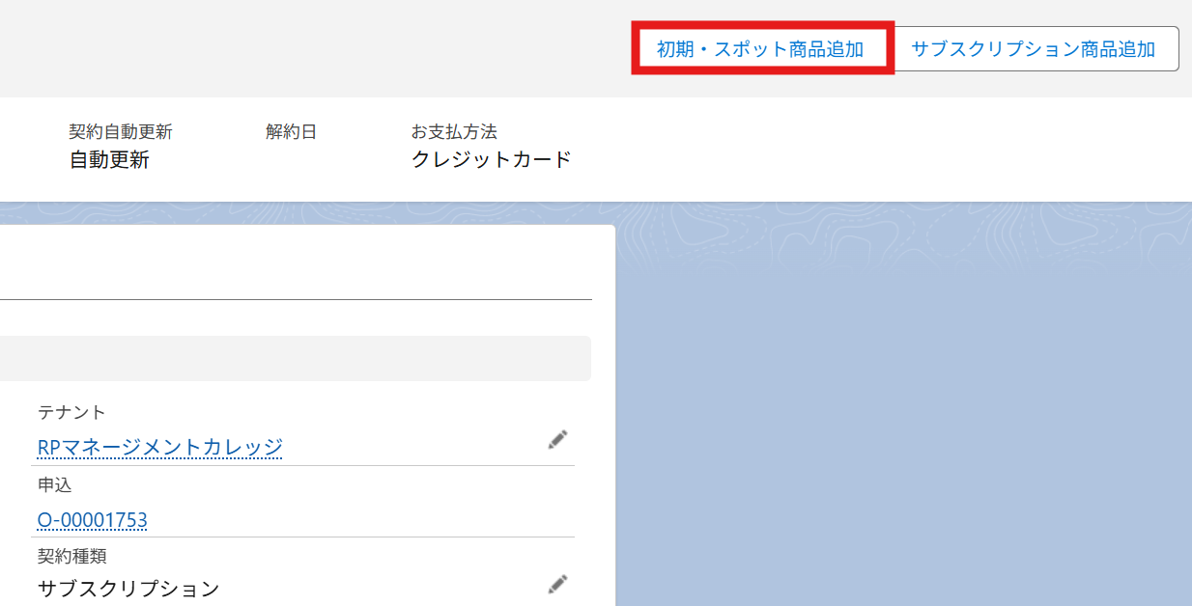Screen dimensions: 1192x606
Task: Open application record O-00001753
Action: 92,520
